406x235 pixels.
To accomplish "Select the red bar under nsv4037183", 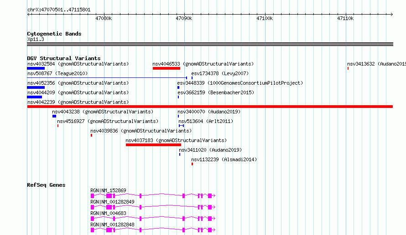I will coord(153,145).
